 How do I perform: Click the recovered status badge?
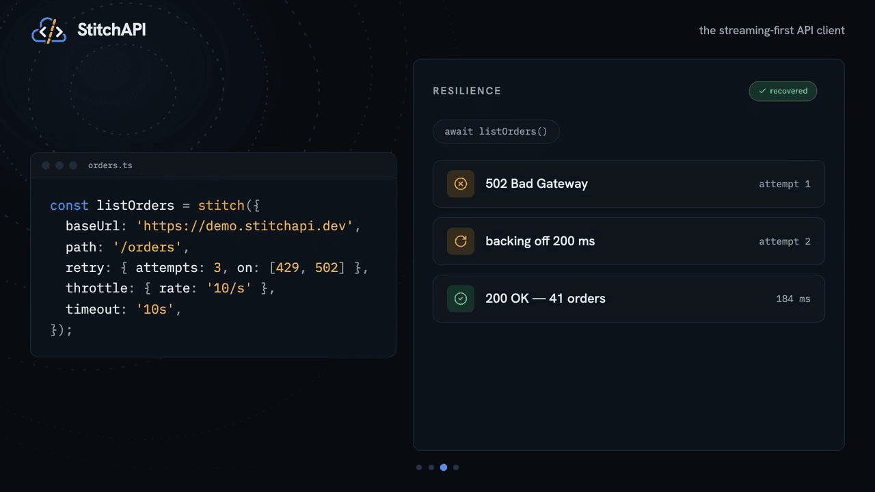point(783,91)
